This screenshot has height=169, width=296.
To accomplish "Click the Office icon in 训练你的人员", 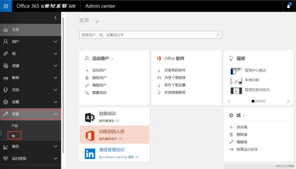I will click(90, 135).
